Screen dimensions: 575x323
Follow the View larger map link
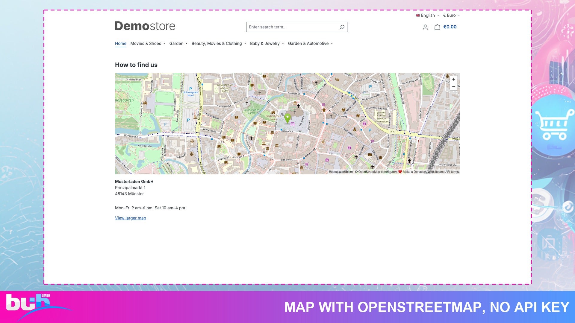pos(131,218)
